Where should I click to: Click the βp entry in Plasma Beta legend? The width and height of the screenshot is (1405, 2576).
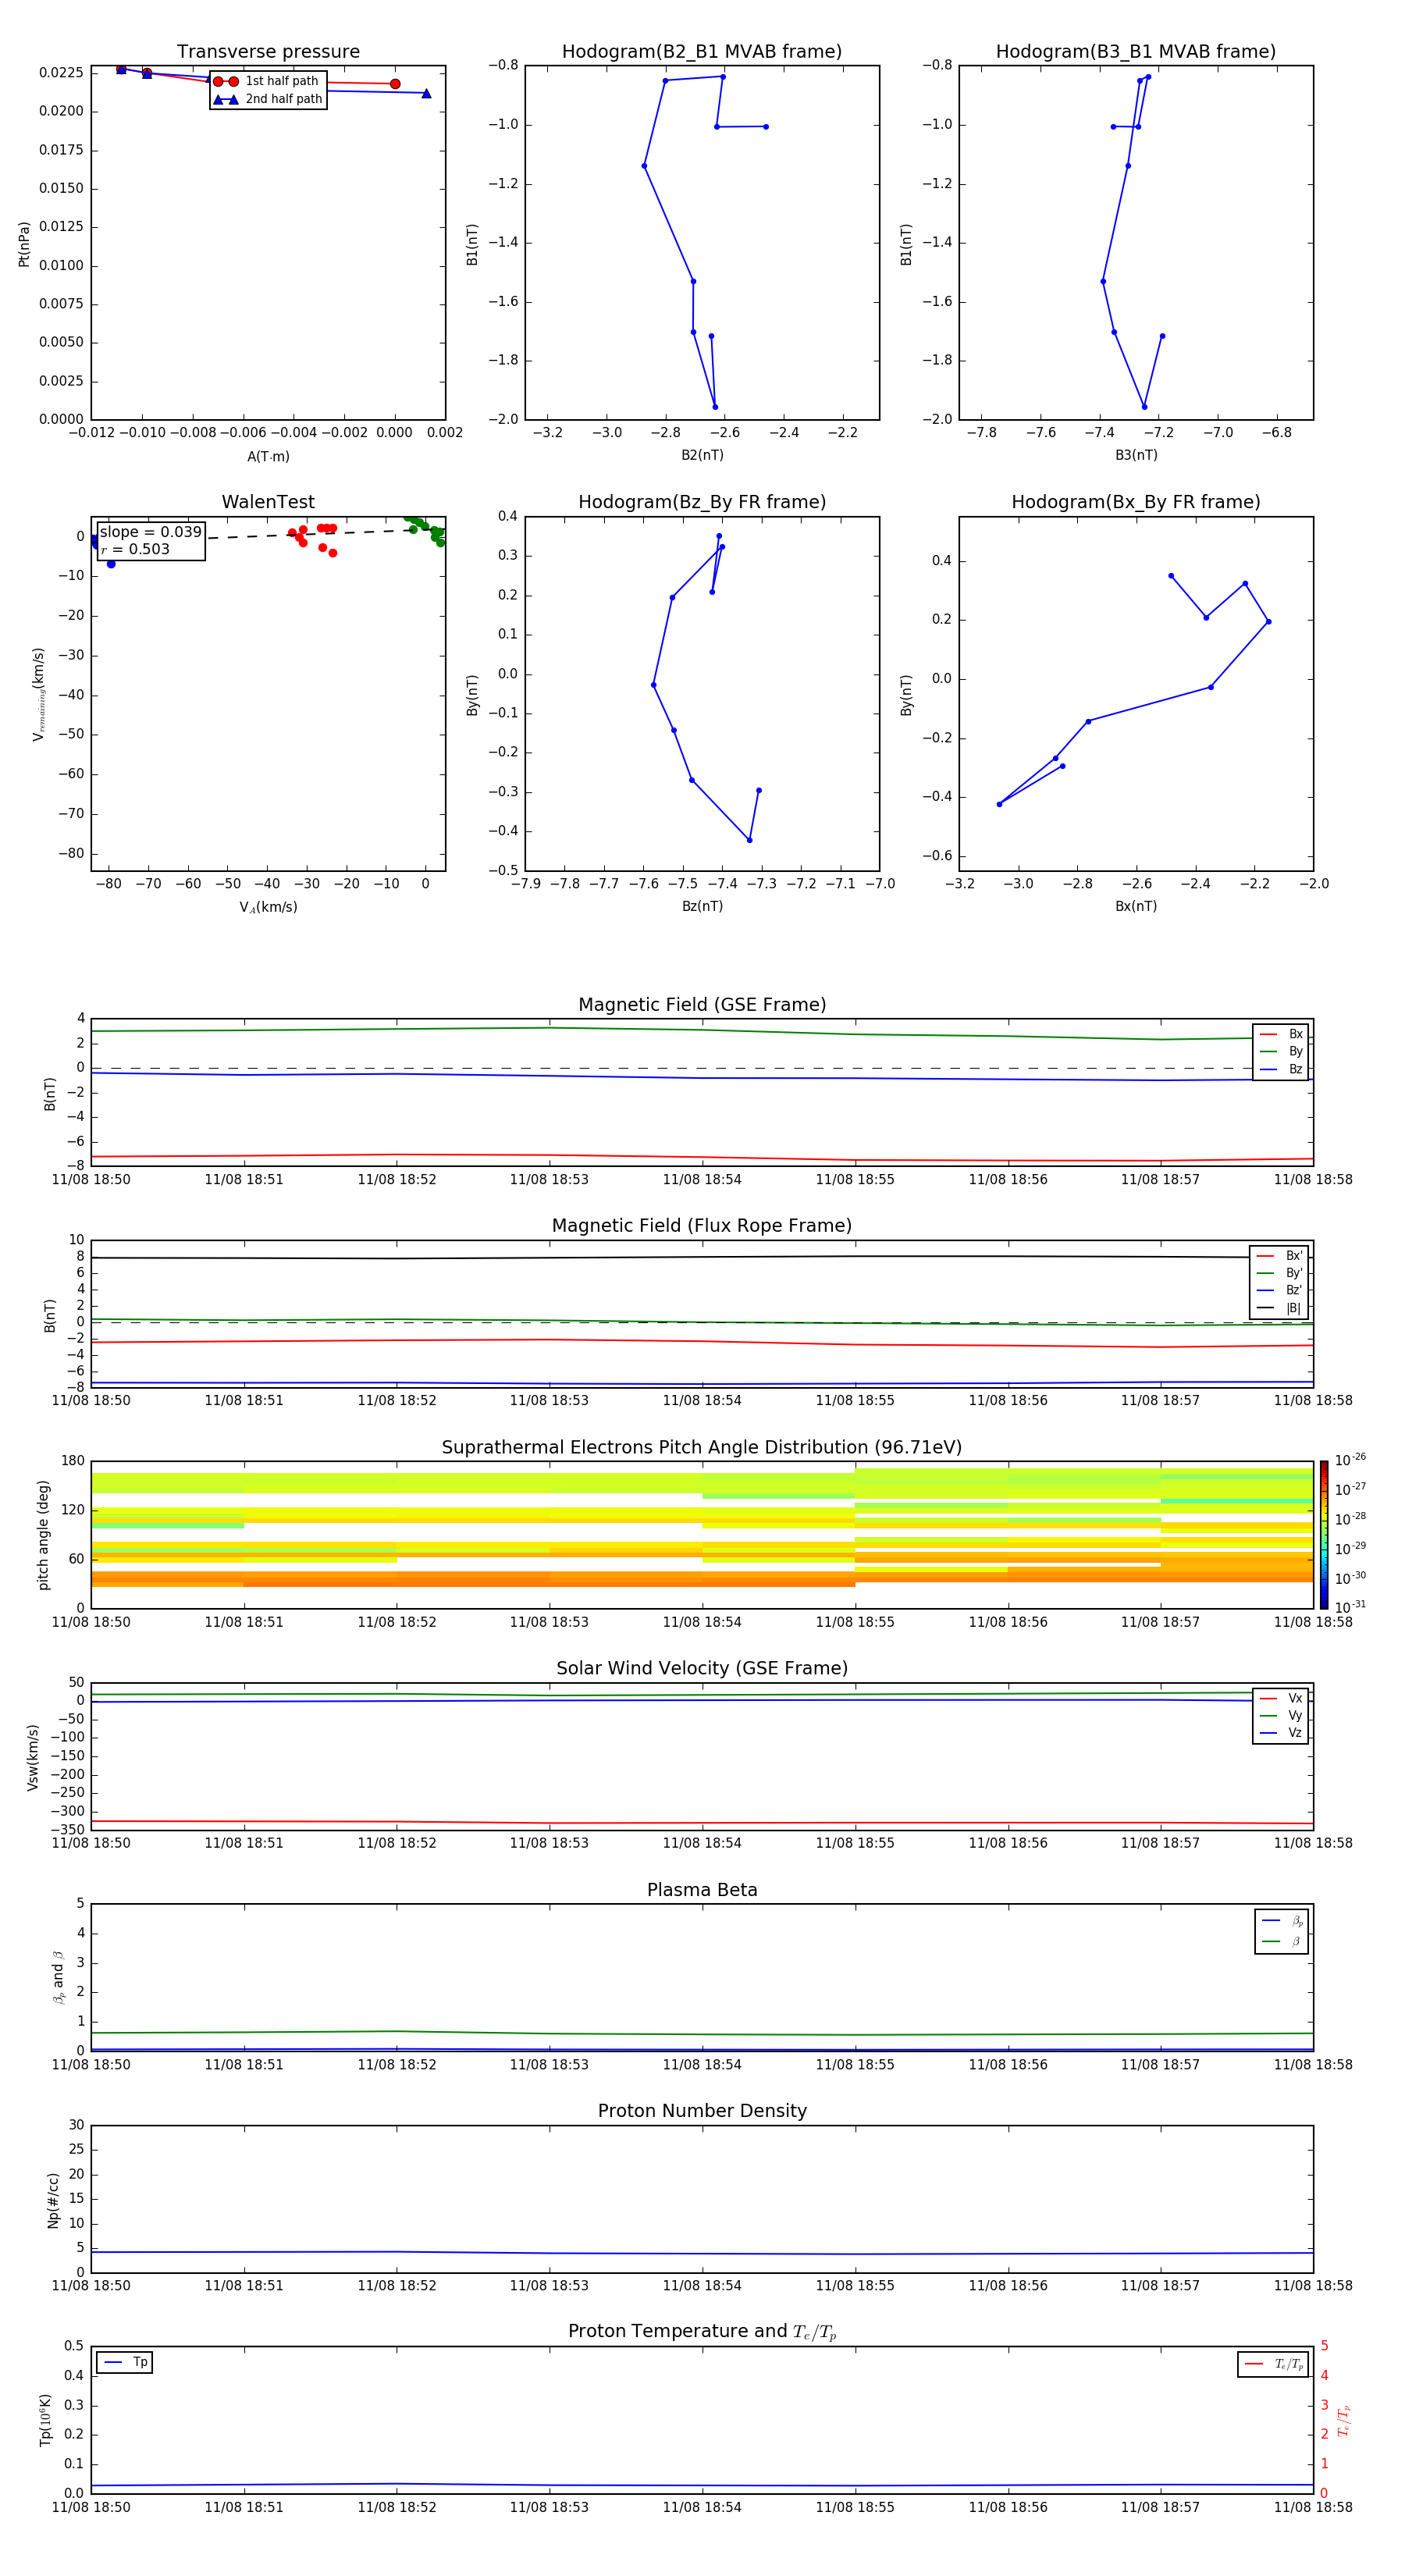coord(1282,1921)
